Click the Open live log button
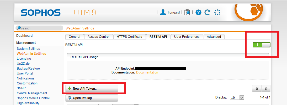This screenshot has height=105, width=287. pos(92,98)
